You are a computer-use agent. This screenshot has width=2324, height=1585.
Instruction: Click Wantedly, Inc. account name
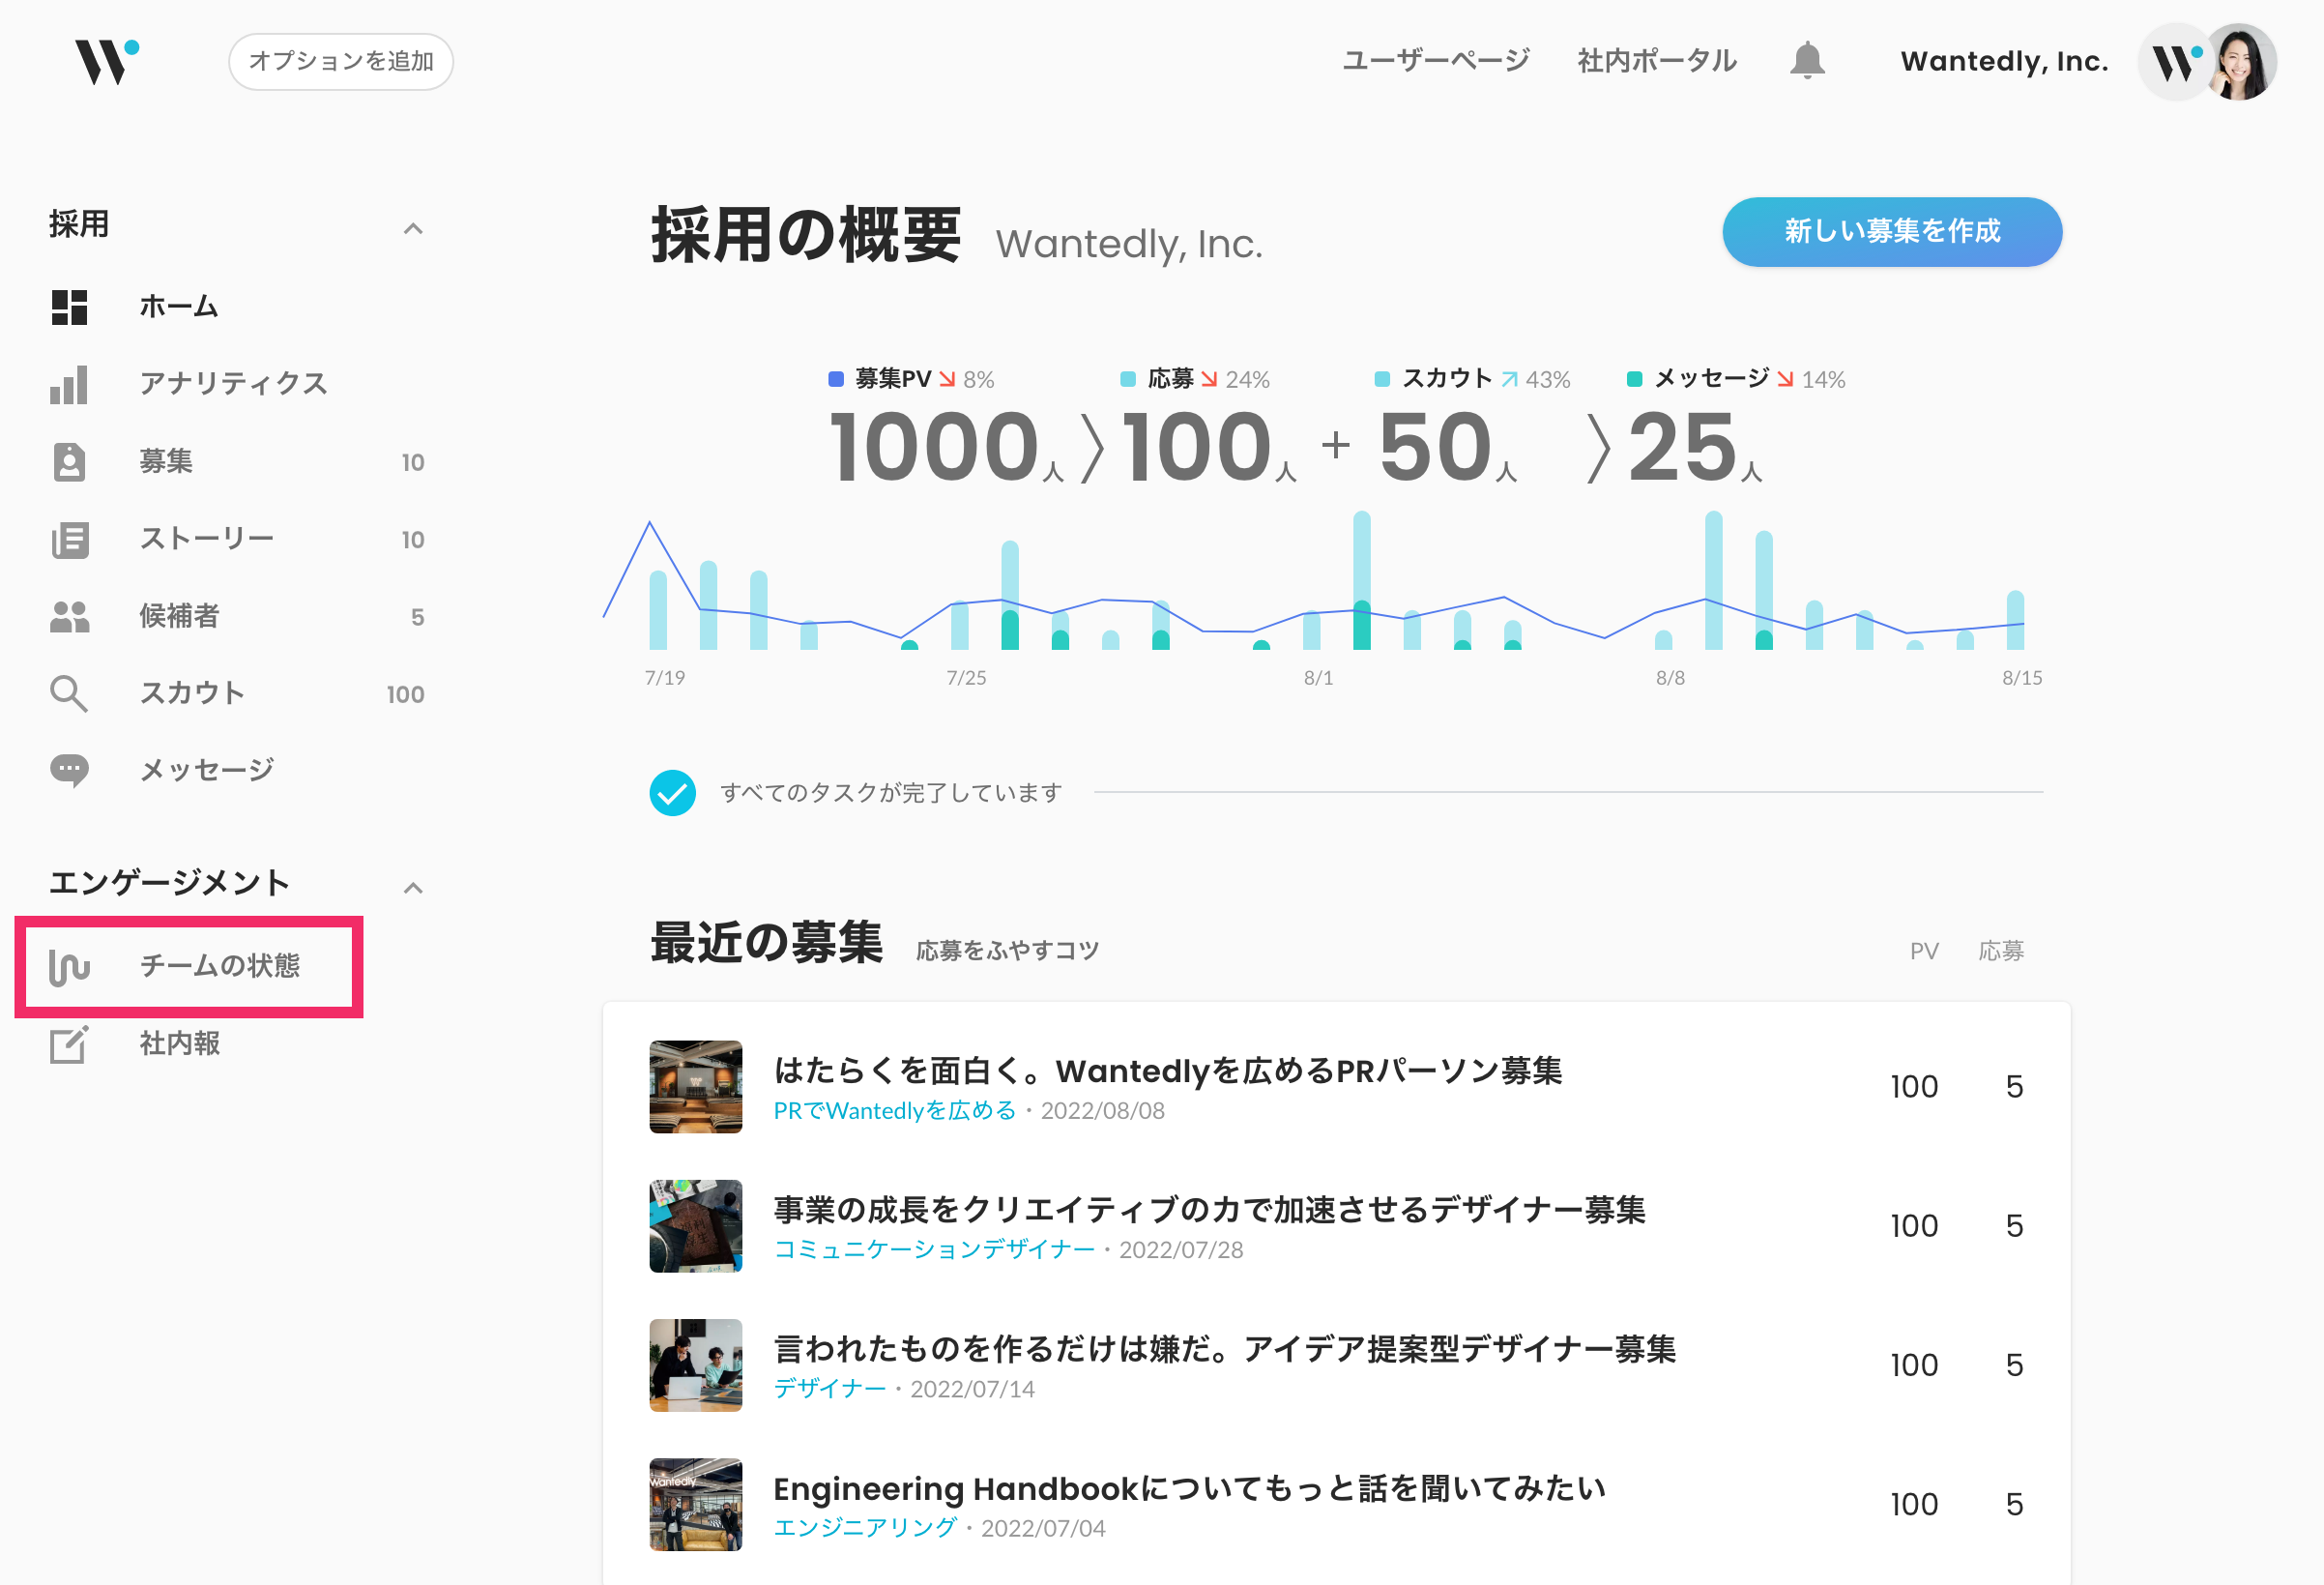click(x=2004, y=61)
